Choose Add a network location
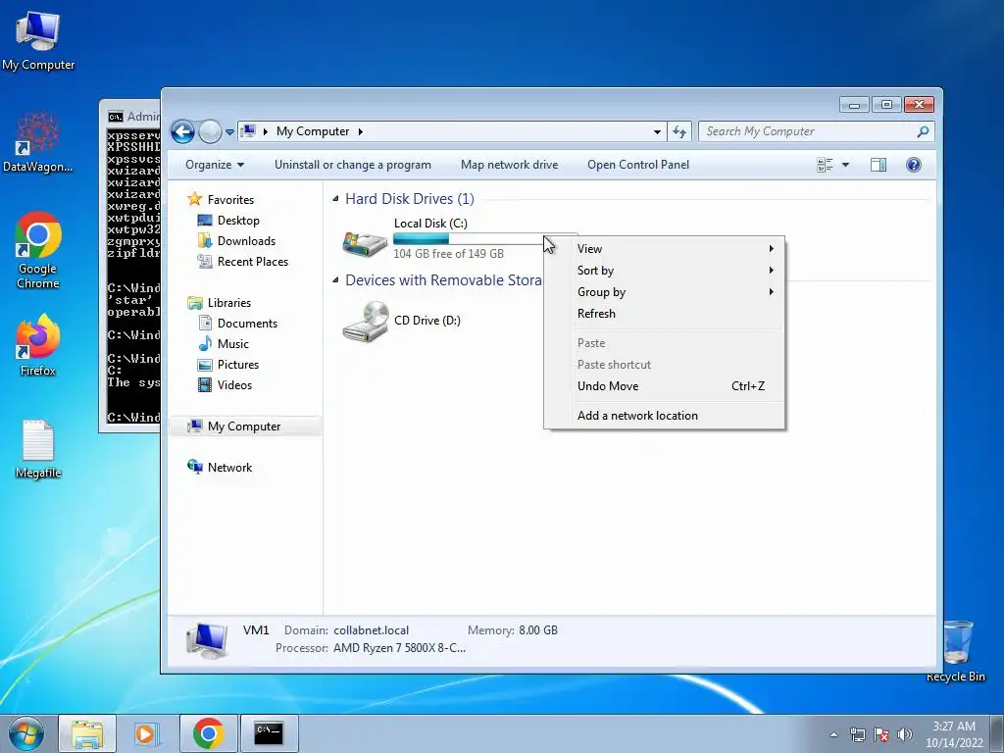Viewport: 1004px width, 753px height. tap(665, 416)
